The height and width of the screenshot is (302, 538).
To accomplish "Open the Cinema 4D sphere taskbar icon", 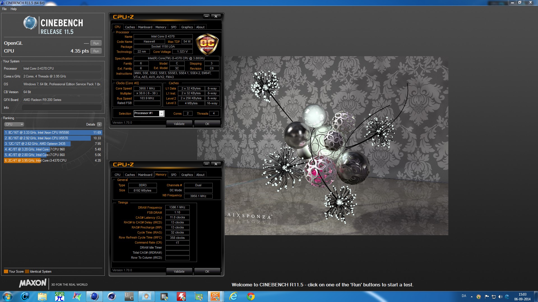I will pos(112,296).
